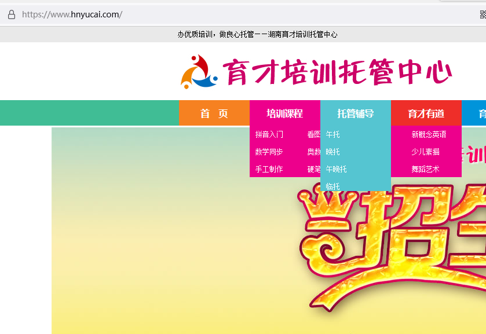Select 拼音入门 course link

tap(269, 134)
